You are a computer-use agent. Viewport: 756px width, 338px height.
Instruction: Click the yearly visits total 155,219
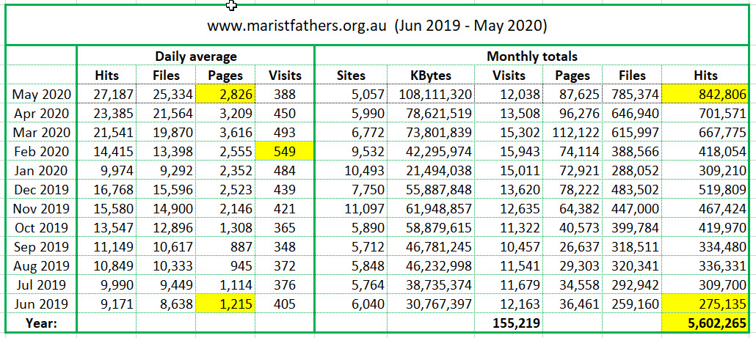pyautogui.click(x=509, y=323)
